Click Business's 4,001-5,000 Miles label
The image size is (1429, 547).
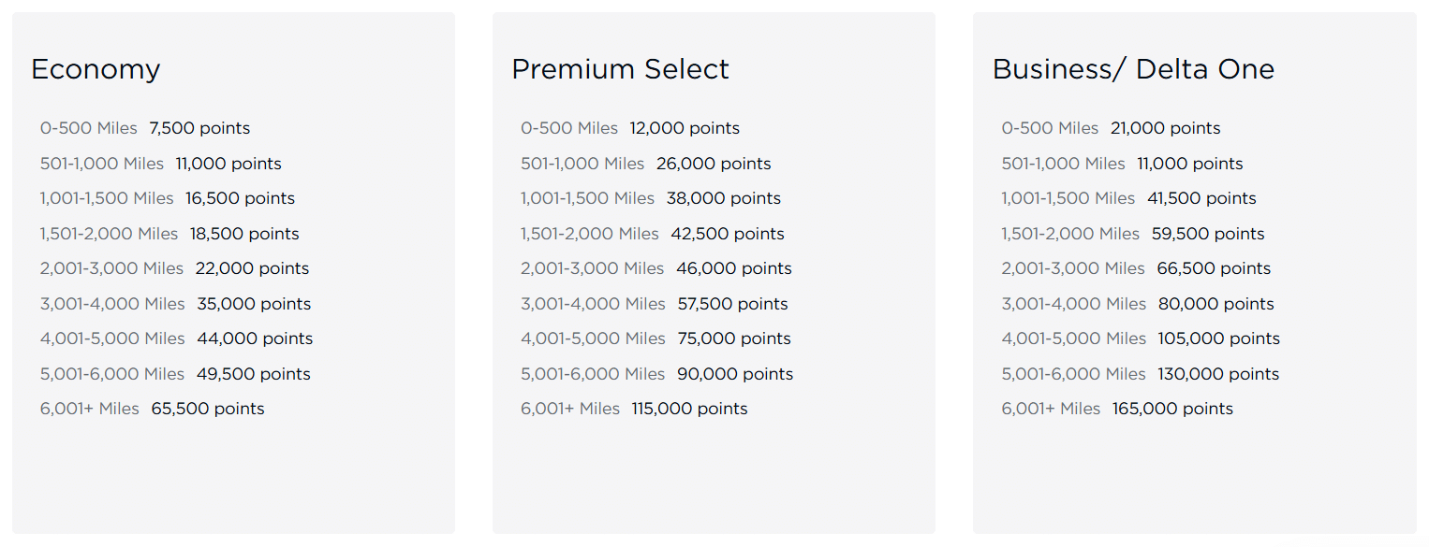[x=1074, y=338]
